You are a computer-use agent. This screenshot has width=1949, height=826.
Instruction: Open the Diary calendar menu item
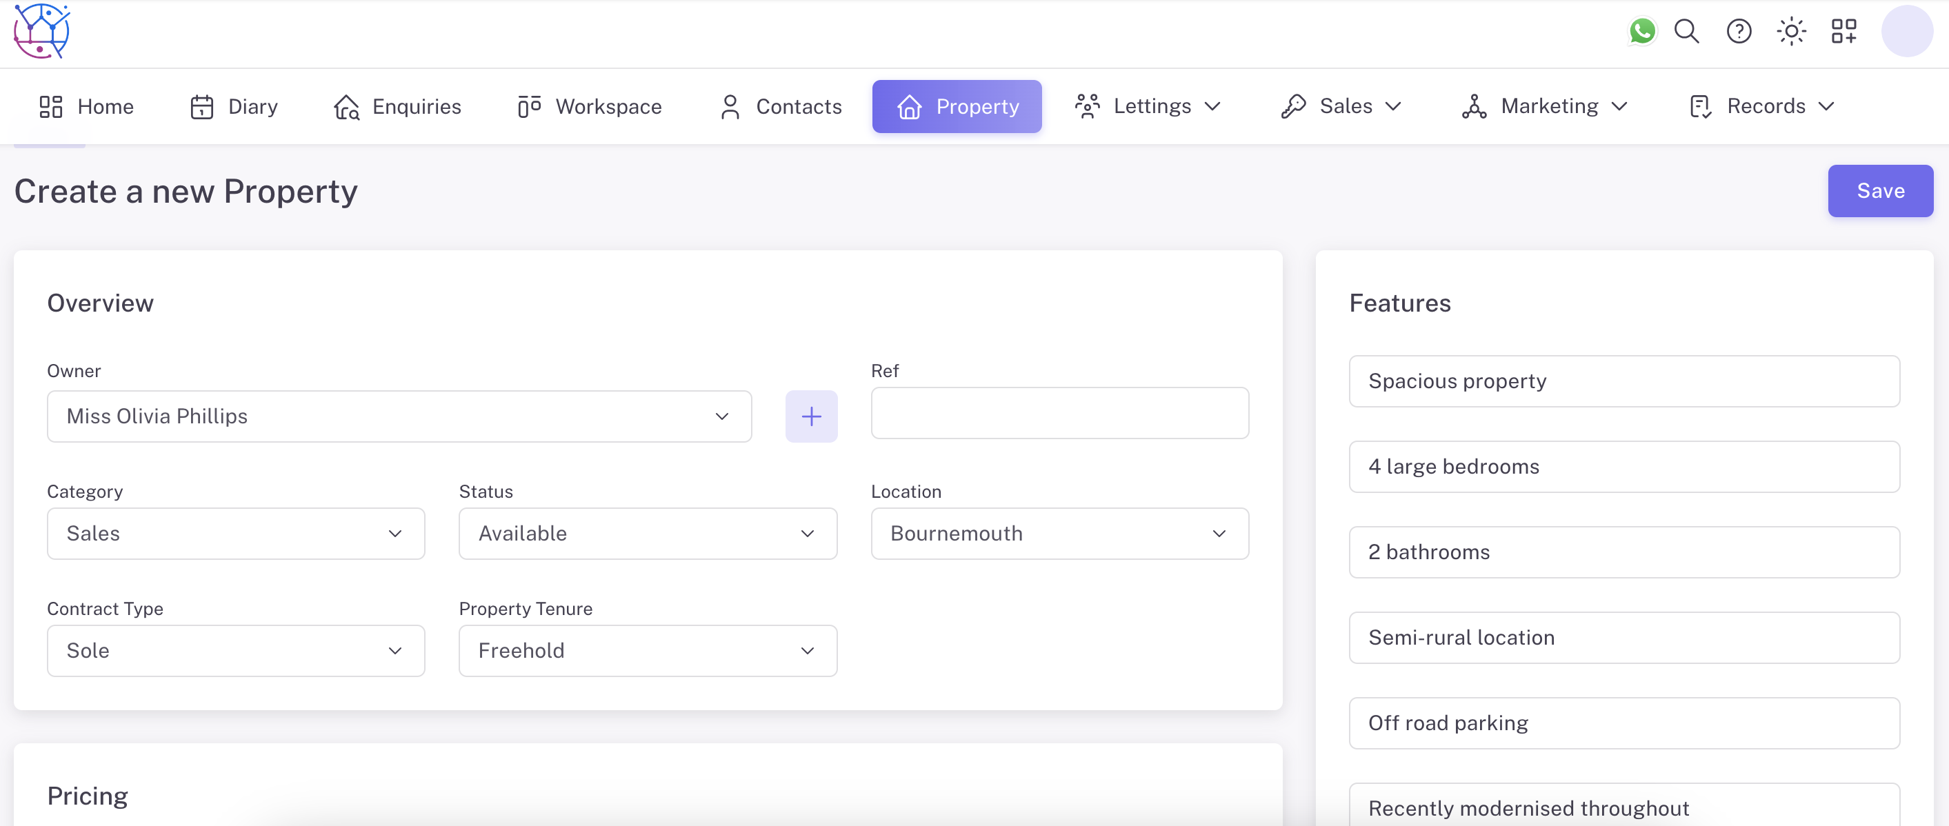tap(234, 107)
